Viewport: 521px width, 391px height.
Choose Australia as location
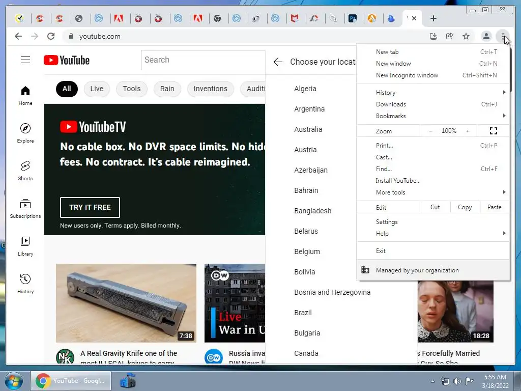(308, 129)
